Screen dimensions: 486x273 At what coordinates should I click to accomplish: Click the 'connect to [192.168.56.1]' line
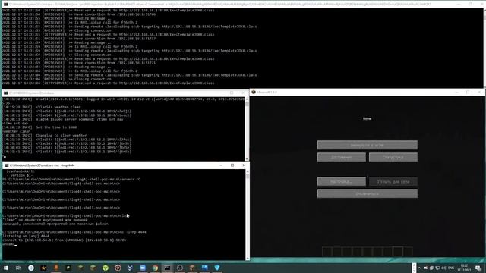[x=64, y=240]
